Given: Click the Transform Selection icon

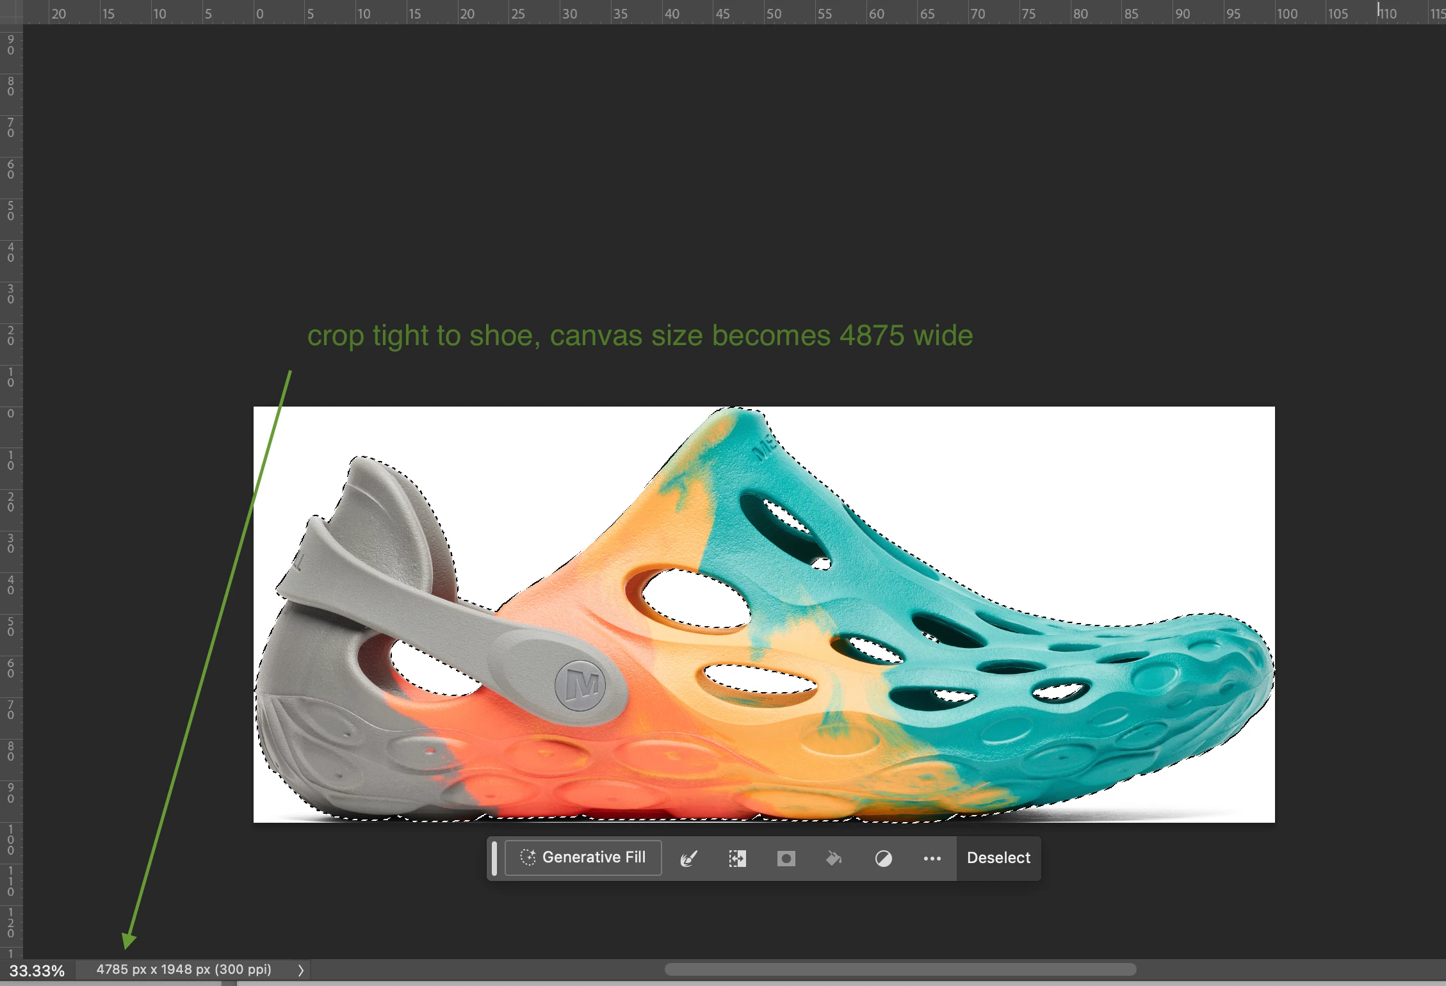Looking at the screenshot, I should [x=737, y=859].
